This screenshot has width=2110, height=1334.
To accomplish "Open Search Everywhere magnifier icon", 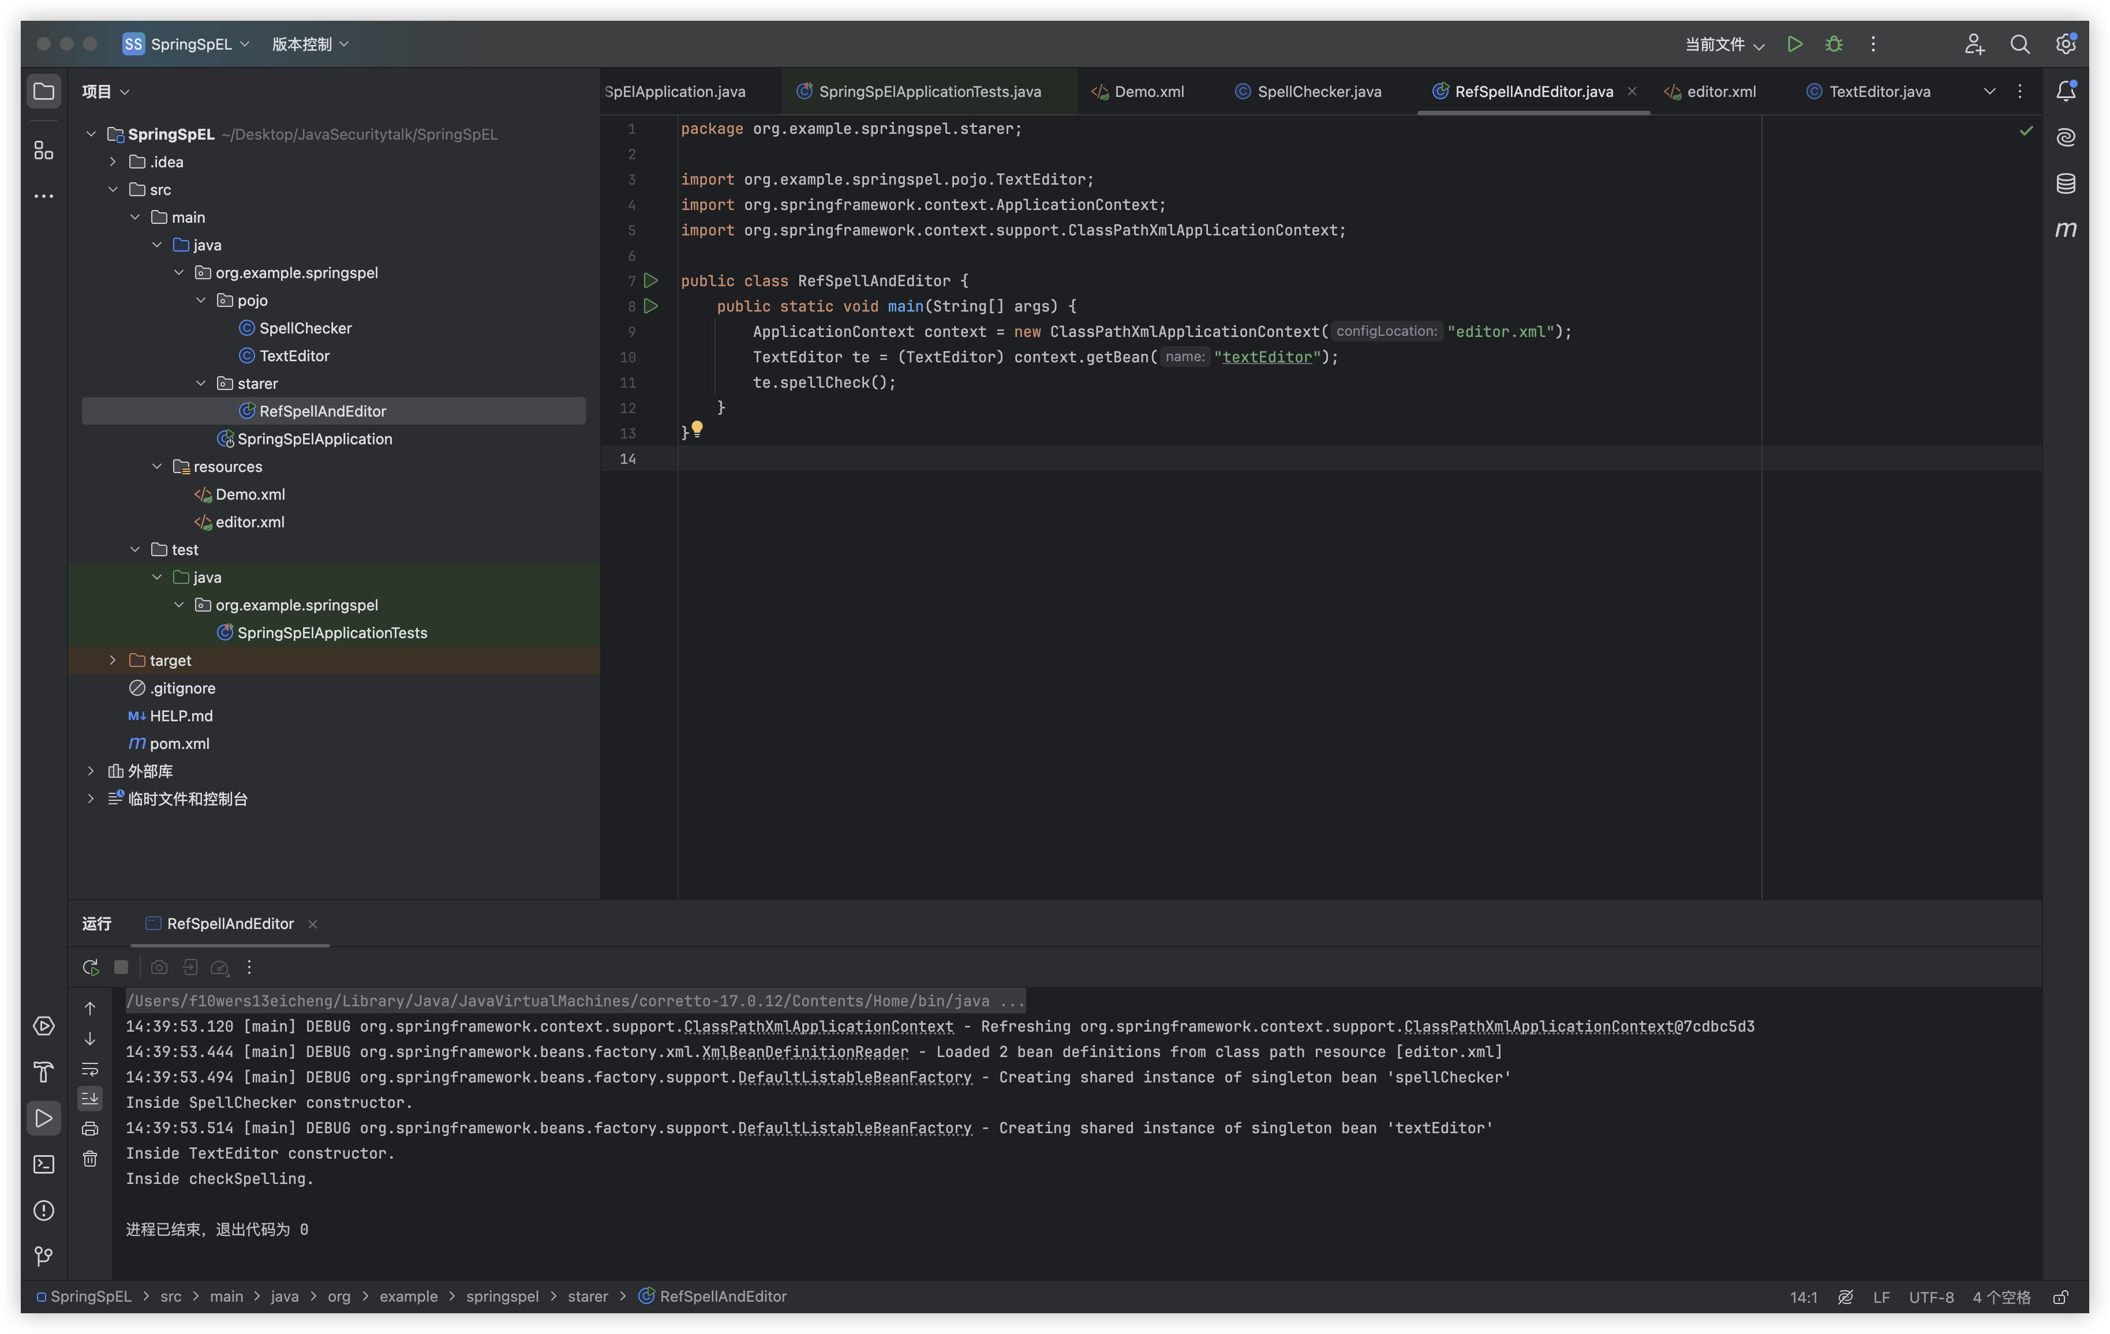I will click(2020, 44).
